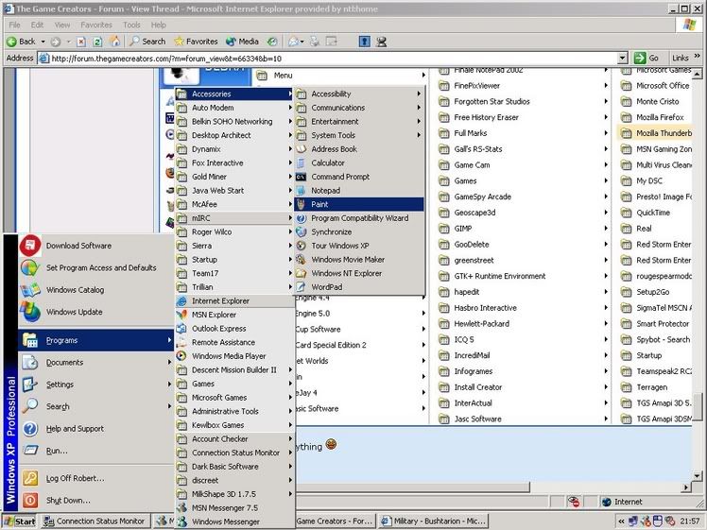Launch Calculator from the Accessories menu
The image size is (707, 530).
[359, 162]
